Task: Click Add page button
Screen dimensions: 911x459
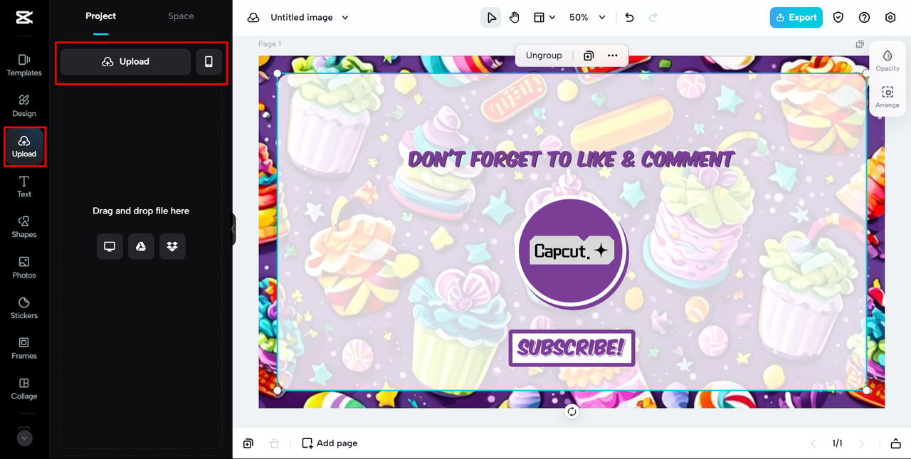Action: click(330, 443)
